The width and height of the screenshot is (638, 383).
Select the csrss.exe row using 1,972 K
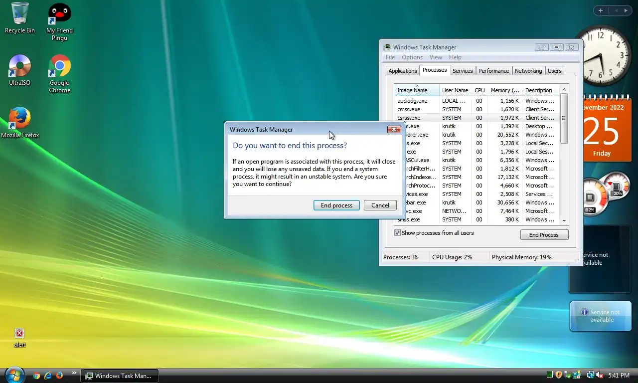pyautogui.click(x=478, y=118)
